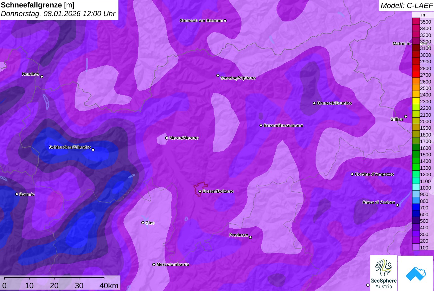Click the Brixen/Bressanone marker dot
The width and height of the screenshot is (434, 291).
pyautogui.click(x=261, y=126)
